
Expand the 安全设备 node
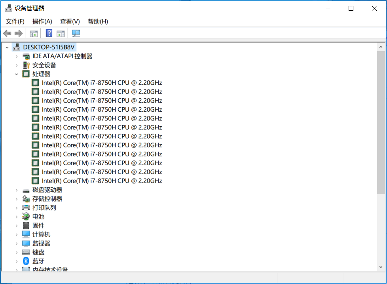(x=17, y=65)
